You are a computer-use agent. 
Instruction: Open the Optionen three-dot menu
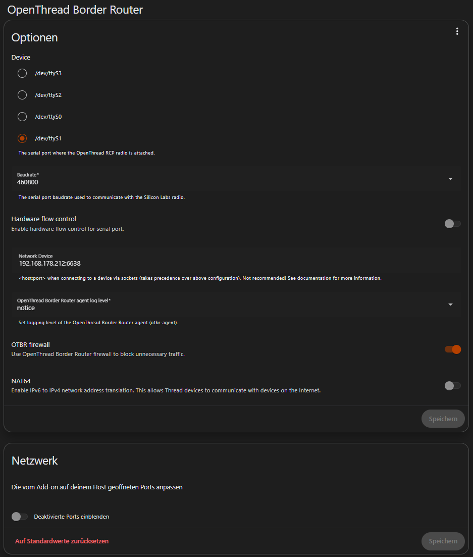coord(457,31)
